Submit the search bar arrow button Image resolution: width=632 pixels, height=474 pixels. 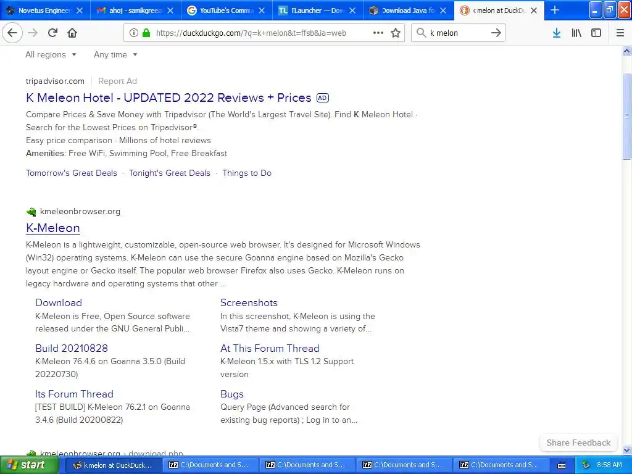coord(496,33)
